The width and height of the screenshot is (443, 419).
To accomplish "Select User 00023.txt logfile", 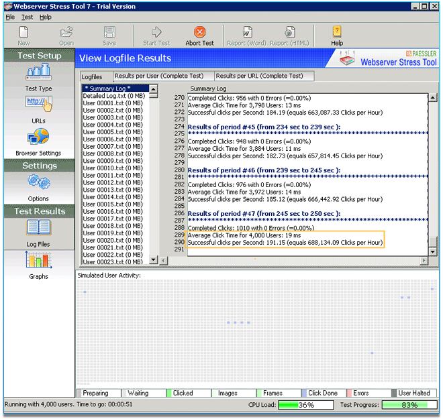I will click(x=115, y=262).
